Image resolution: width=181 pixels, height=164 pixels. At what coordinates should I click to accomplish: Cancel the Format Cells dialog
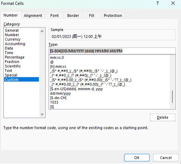tap(166, 158)
